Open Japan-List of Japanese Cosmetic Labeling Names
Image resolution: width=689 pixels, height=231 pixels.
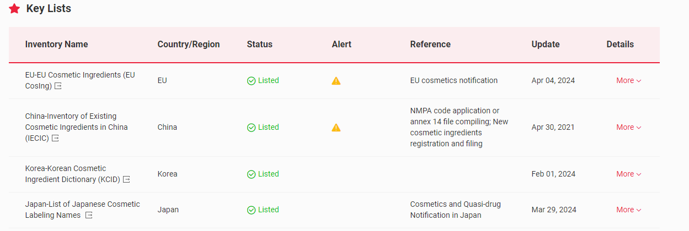[82, 204]
